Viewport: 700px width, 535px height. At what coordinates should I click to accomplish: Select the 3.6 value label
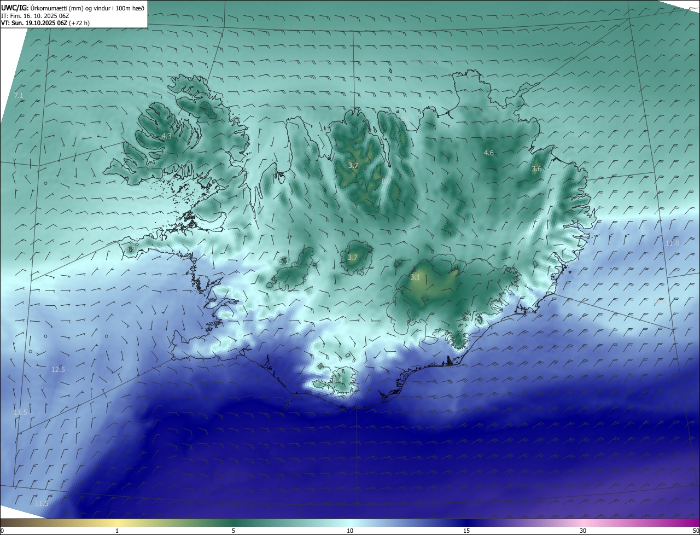pos(536,169)
